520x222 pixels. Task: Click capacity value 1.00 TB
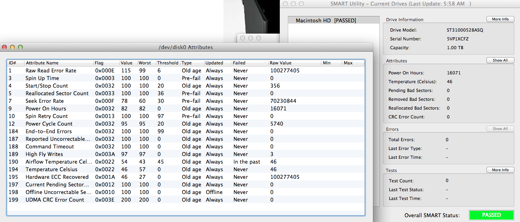(x=455, y=48)
